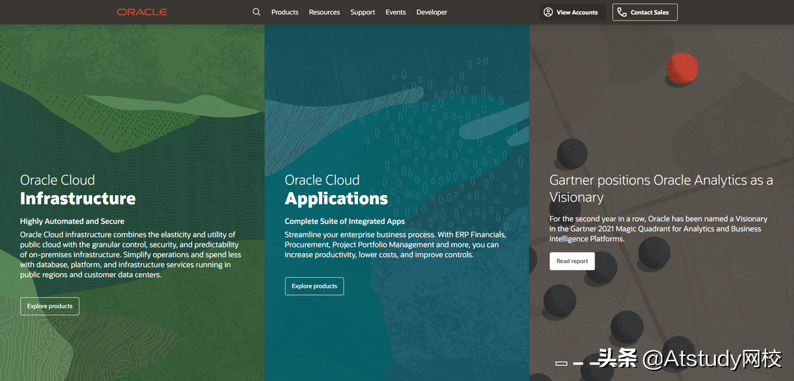Click the Gartner Visionary headline
The height and width of the screenshot is (381, 794).
(x=660, y=189)
